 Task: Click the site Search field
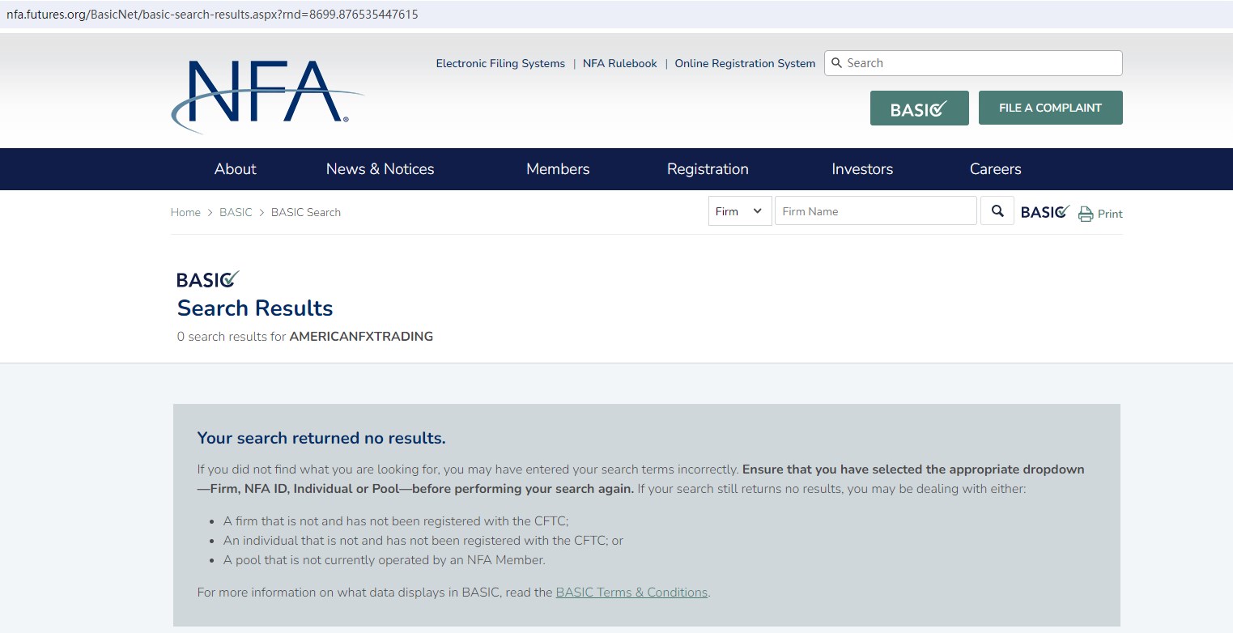click(x=973, y=63)
